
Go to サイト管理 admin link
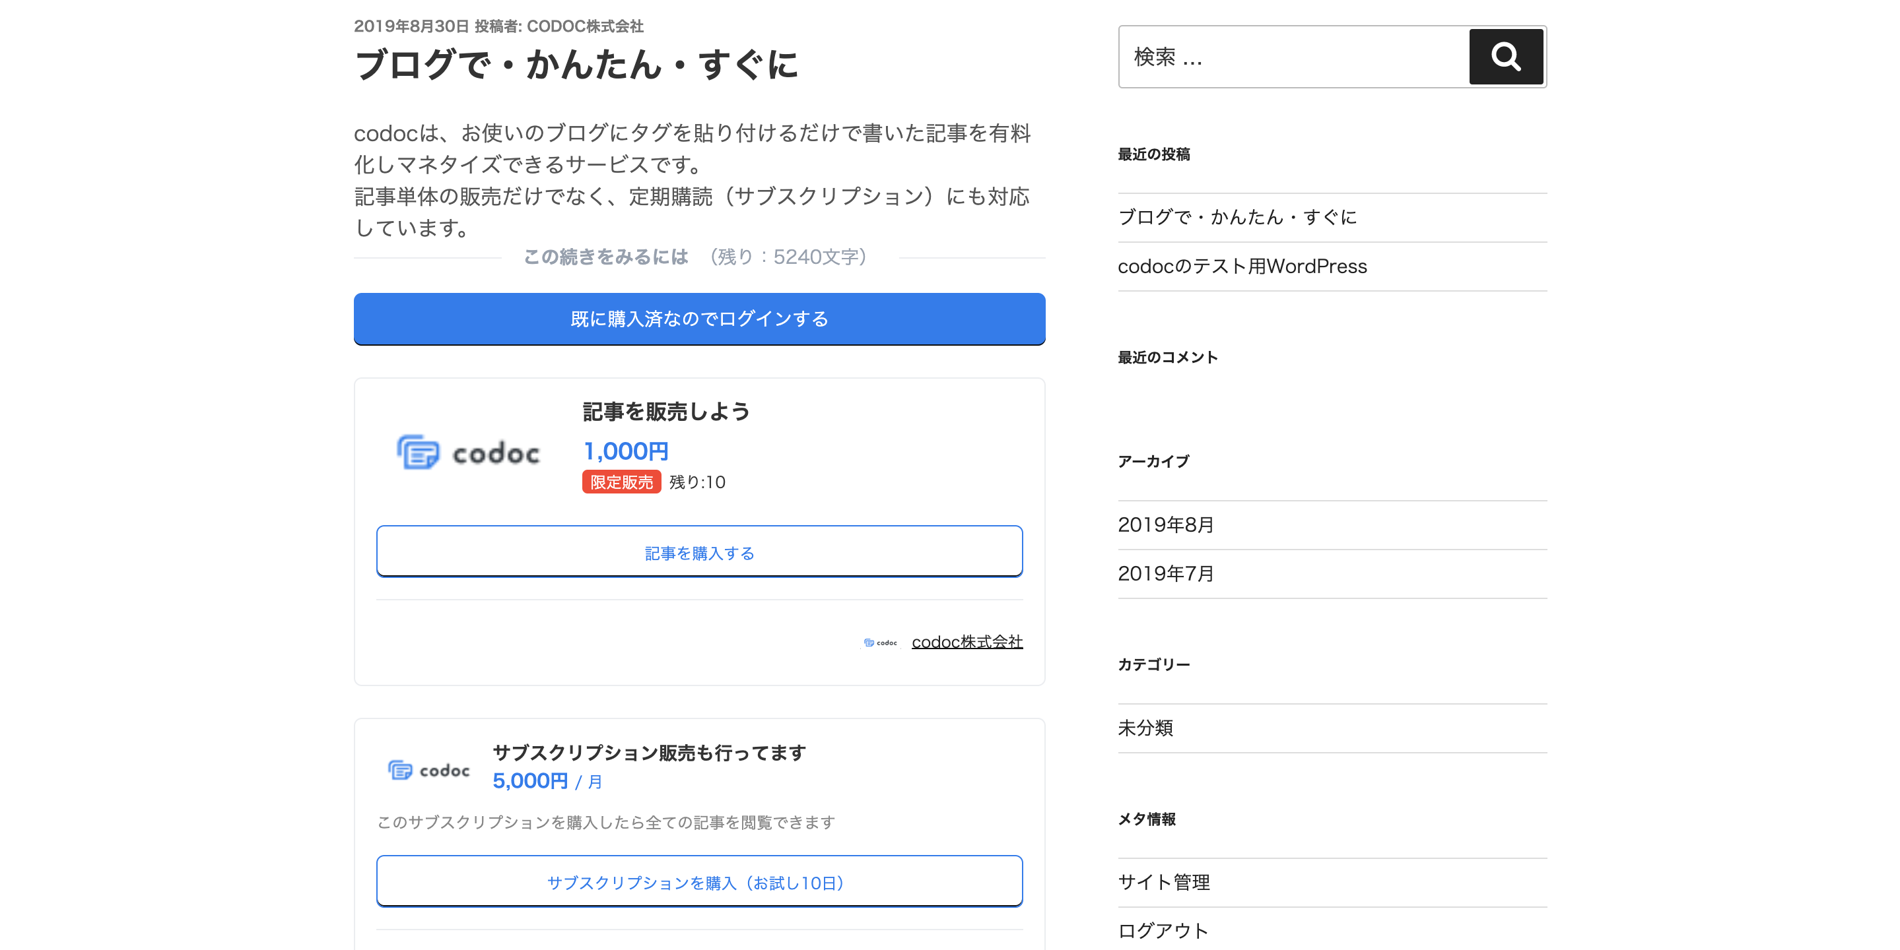click(x=1163, y=882)
